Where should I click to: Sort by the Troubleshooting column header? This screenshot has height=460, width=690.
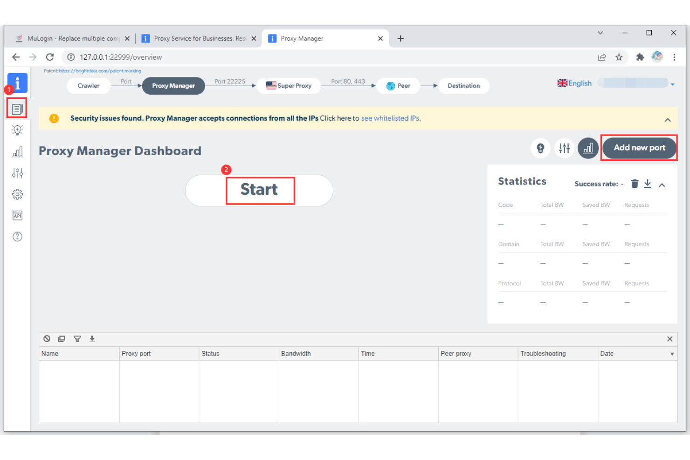(x=558, y=354)
